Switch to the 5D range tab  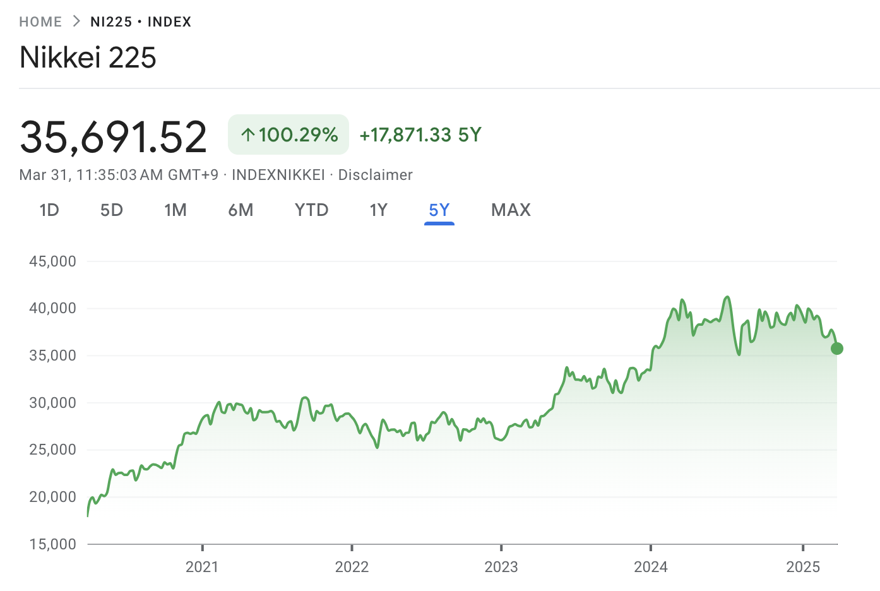coord(112,210)
